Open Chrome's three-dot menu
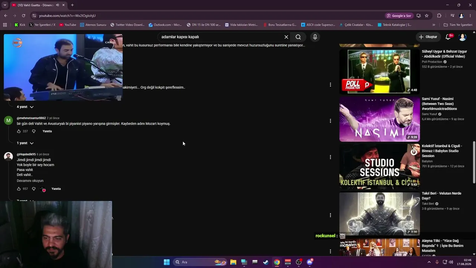The height and width of the screenshot is (268, 476). [470, 16]
